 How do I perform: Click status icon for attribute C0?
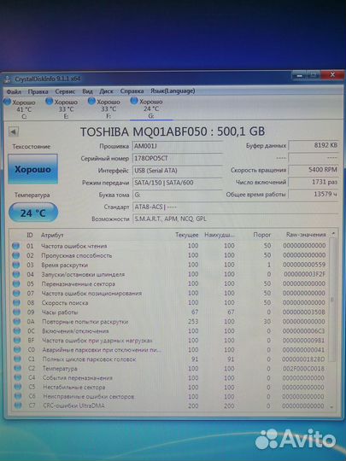coord(17,350)
